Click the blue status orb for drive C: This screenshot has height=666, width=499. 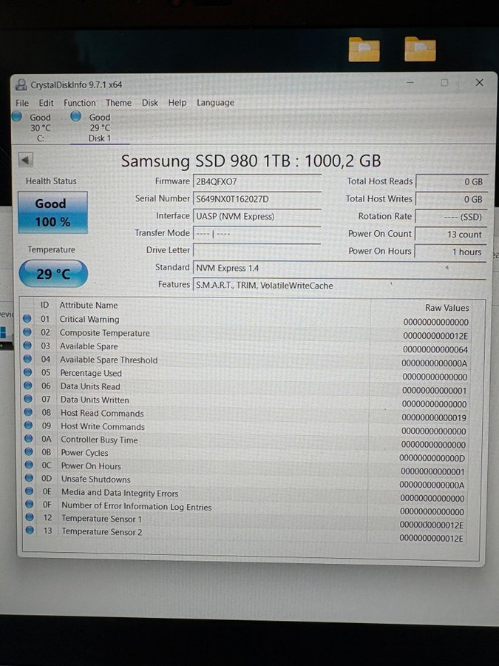tap(18, 117)
